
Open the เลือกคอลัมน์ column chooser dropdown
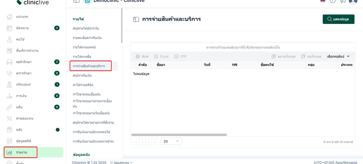[x=338, y=56]
